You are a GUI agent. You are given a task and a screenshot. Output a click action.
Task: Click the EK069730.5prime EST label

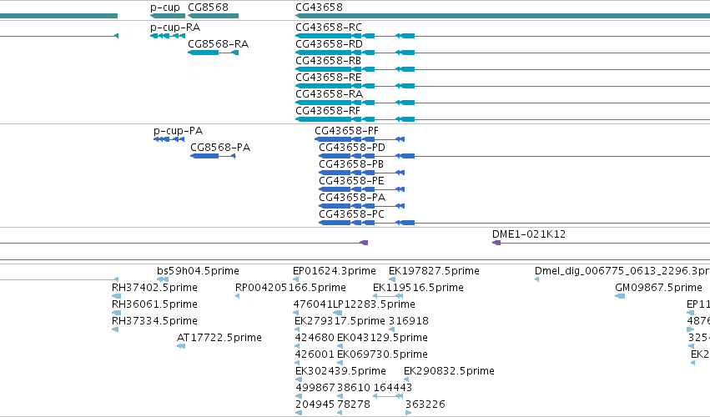click(382, 354)
